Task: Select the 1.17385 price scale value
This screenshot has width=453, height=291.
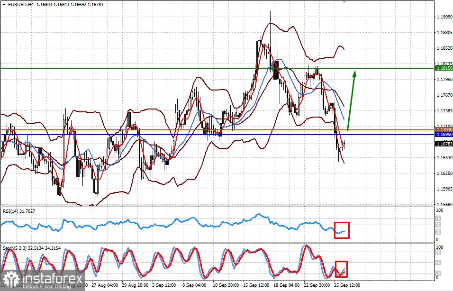Action: pyautogui.click(x=444, y=111)
